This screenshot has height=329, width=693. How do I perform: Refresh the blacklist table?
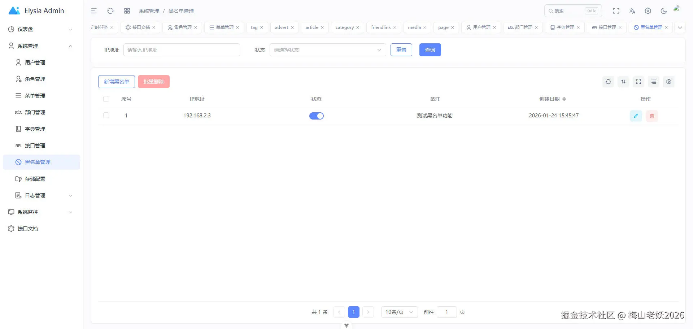pyautogui.click(x=608, y=82)
